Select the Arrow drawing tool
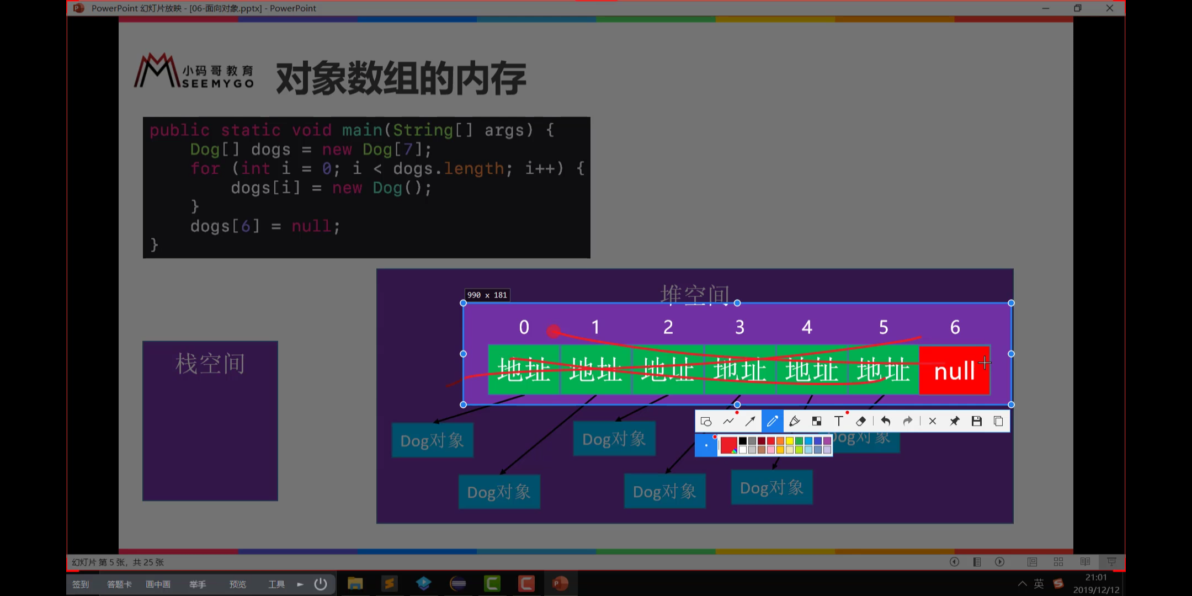1192x596 pixels. point(751,421)
